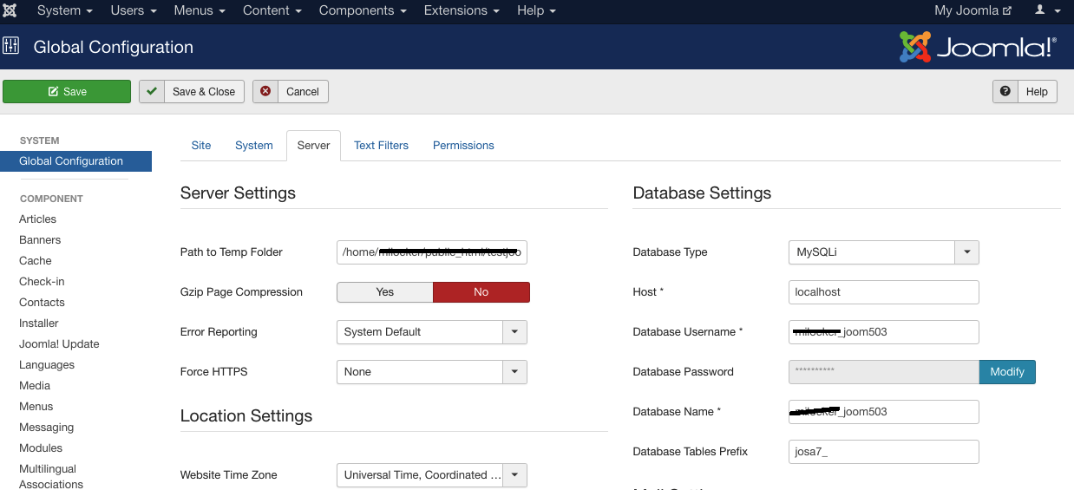This screenshot has width=1074, height=490.
Task: Set Gzip Page Compression to Yes
Action: [x=385, y=292]
